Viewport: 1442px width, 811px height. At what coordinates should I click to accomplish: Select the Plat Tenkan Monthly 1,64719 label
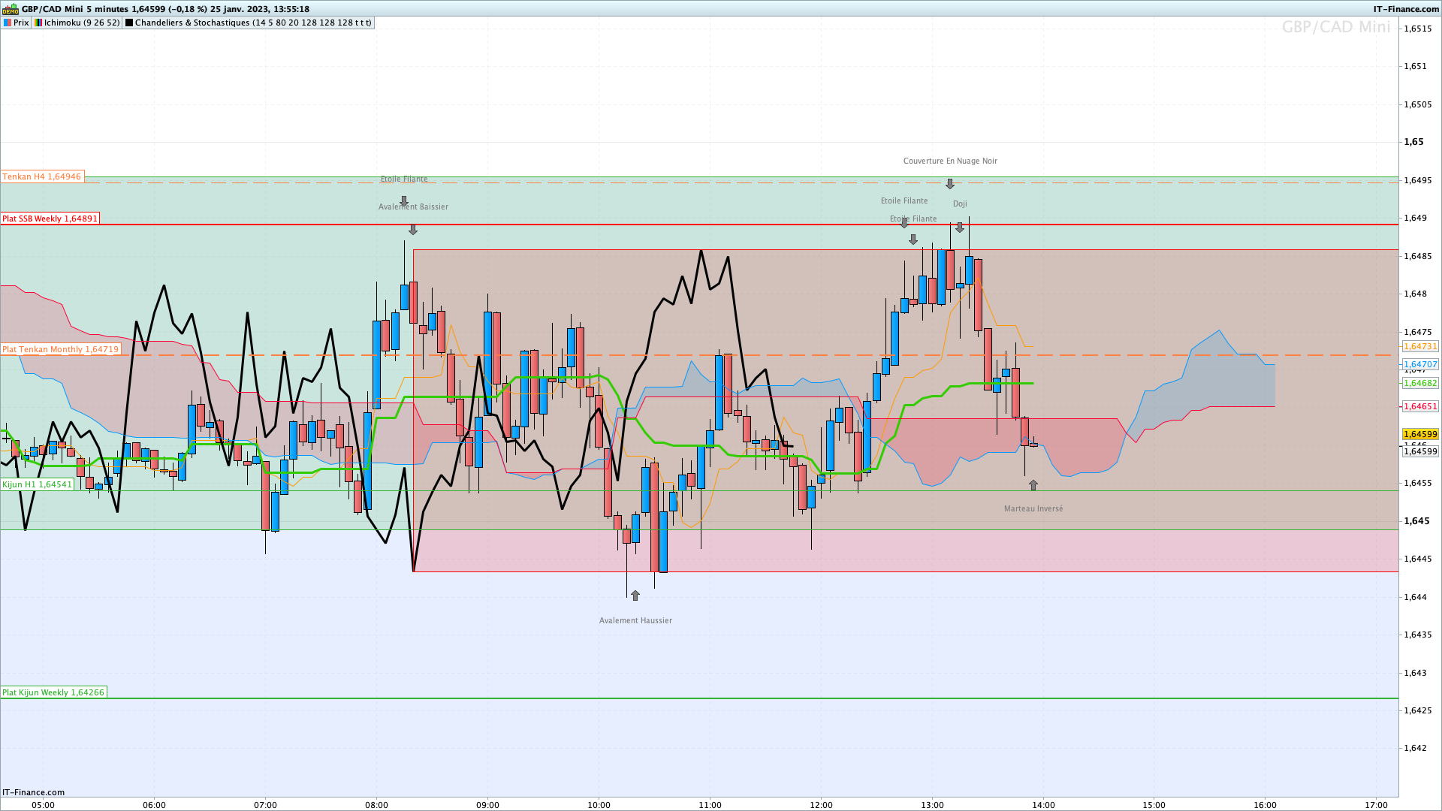click(60, 349)
